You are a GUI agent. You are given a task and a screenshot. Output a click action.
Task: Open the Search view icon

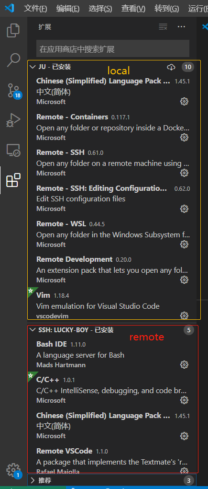point(13,60)
